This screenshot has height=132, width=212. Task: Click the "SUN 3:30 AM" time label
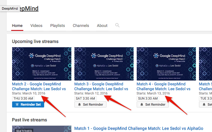pos(148,98)
